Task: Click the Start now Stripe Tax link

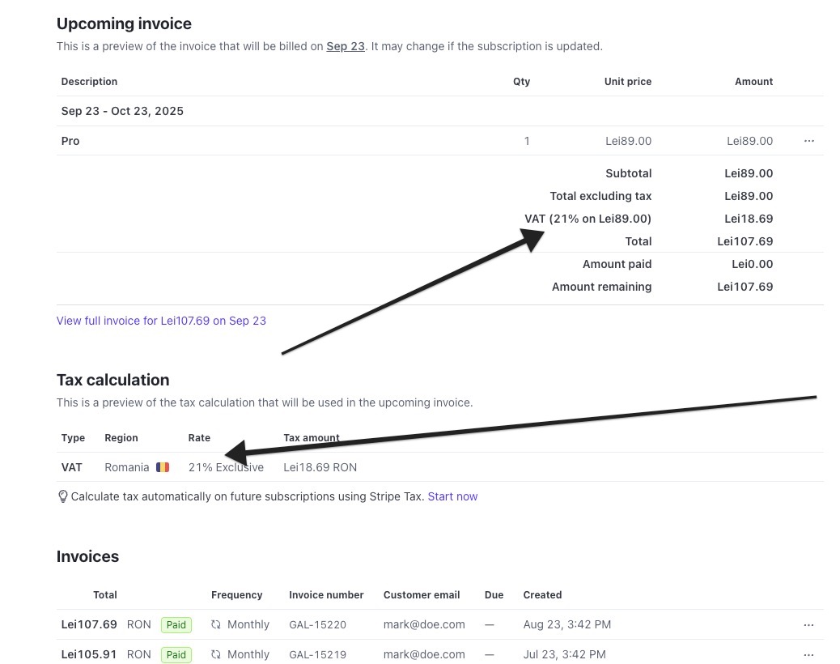Action: click(x=452, y=496)
